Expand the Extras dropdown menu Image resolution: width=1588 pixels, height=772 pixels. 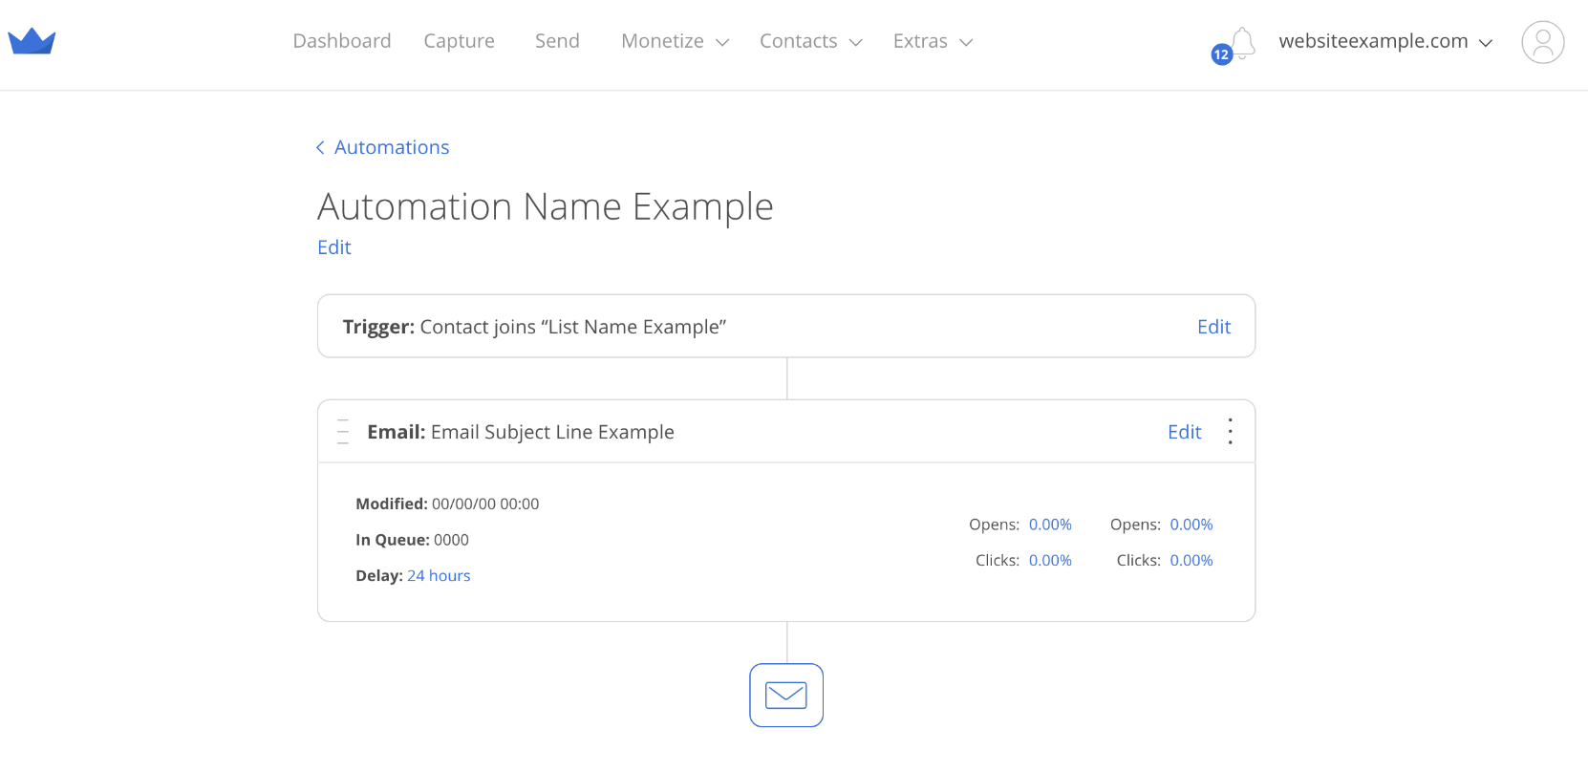pos(933,41)
